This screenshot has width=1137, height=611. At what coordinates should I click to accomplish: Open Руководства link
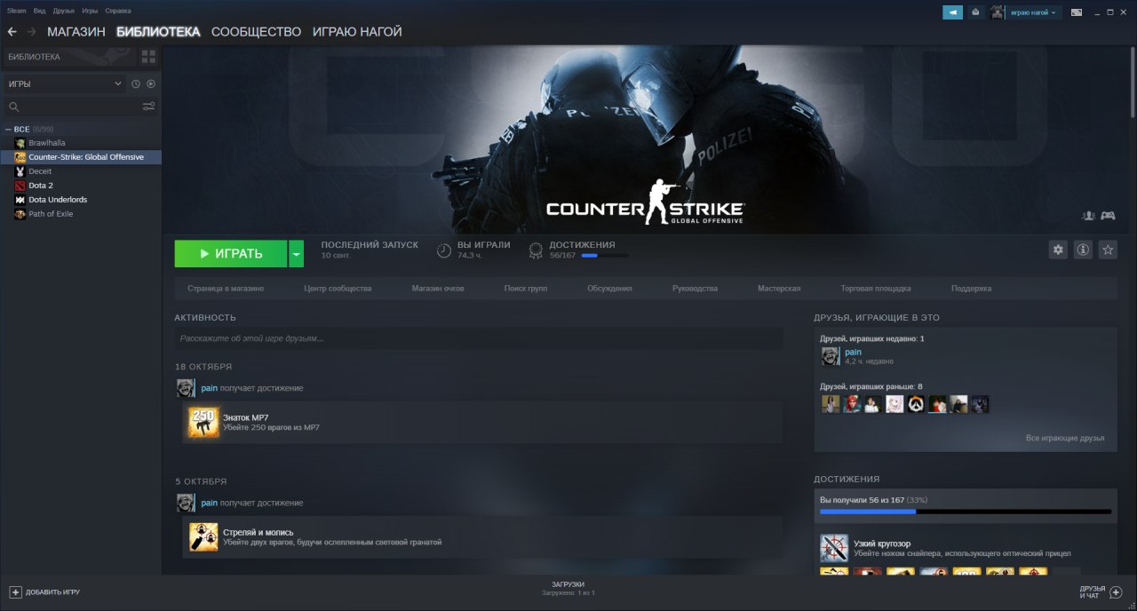pos(695,289)
